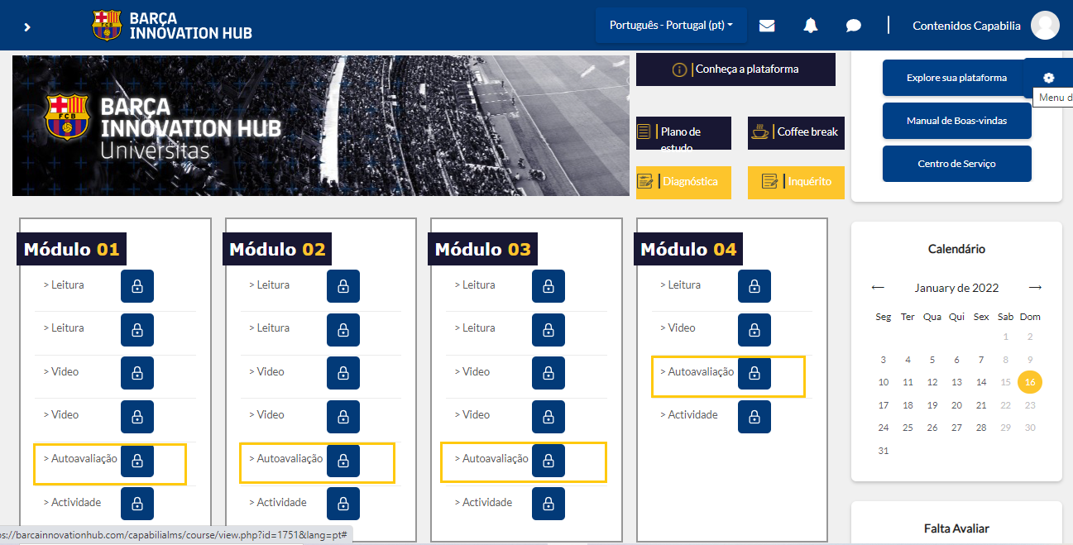Go to next month in calendar

[x=1035, y=288]
